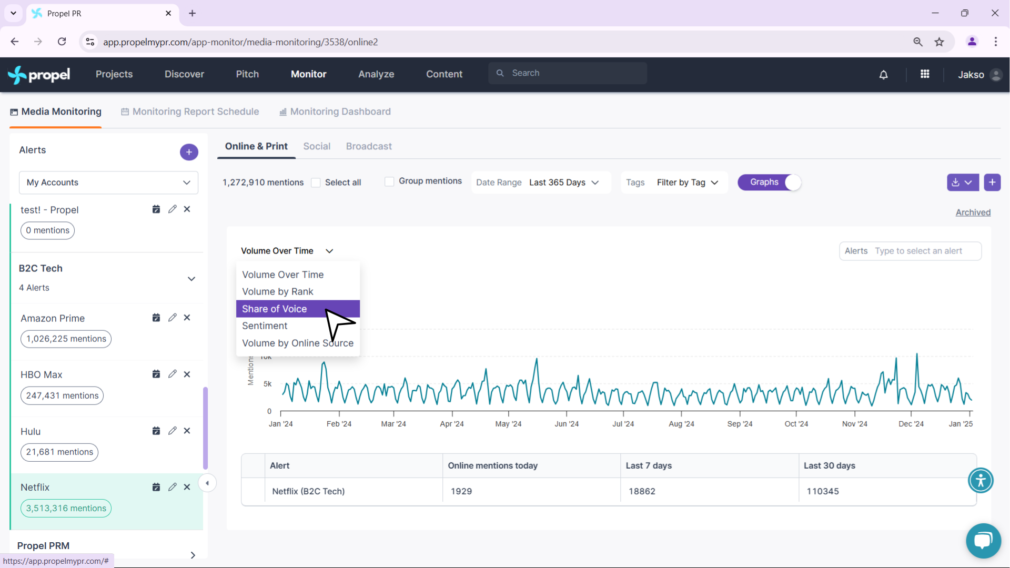The height and width of the screenshot is (568, 1010).
Task: Toggle the Graphs switch off
Action: tap(770, 182)
